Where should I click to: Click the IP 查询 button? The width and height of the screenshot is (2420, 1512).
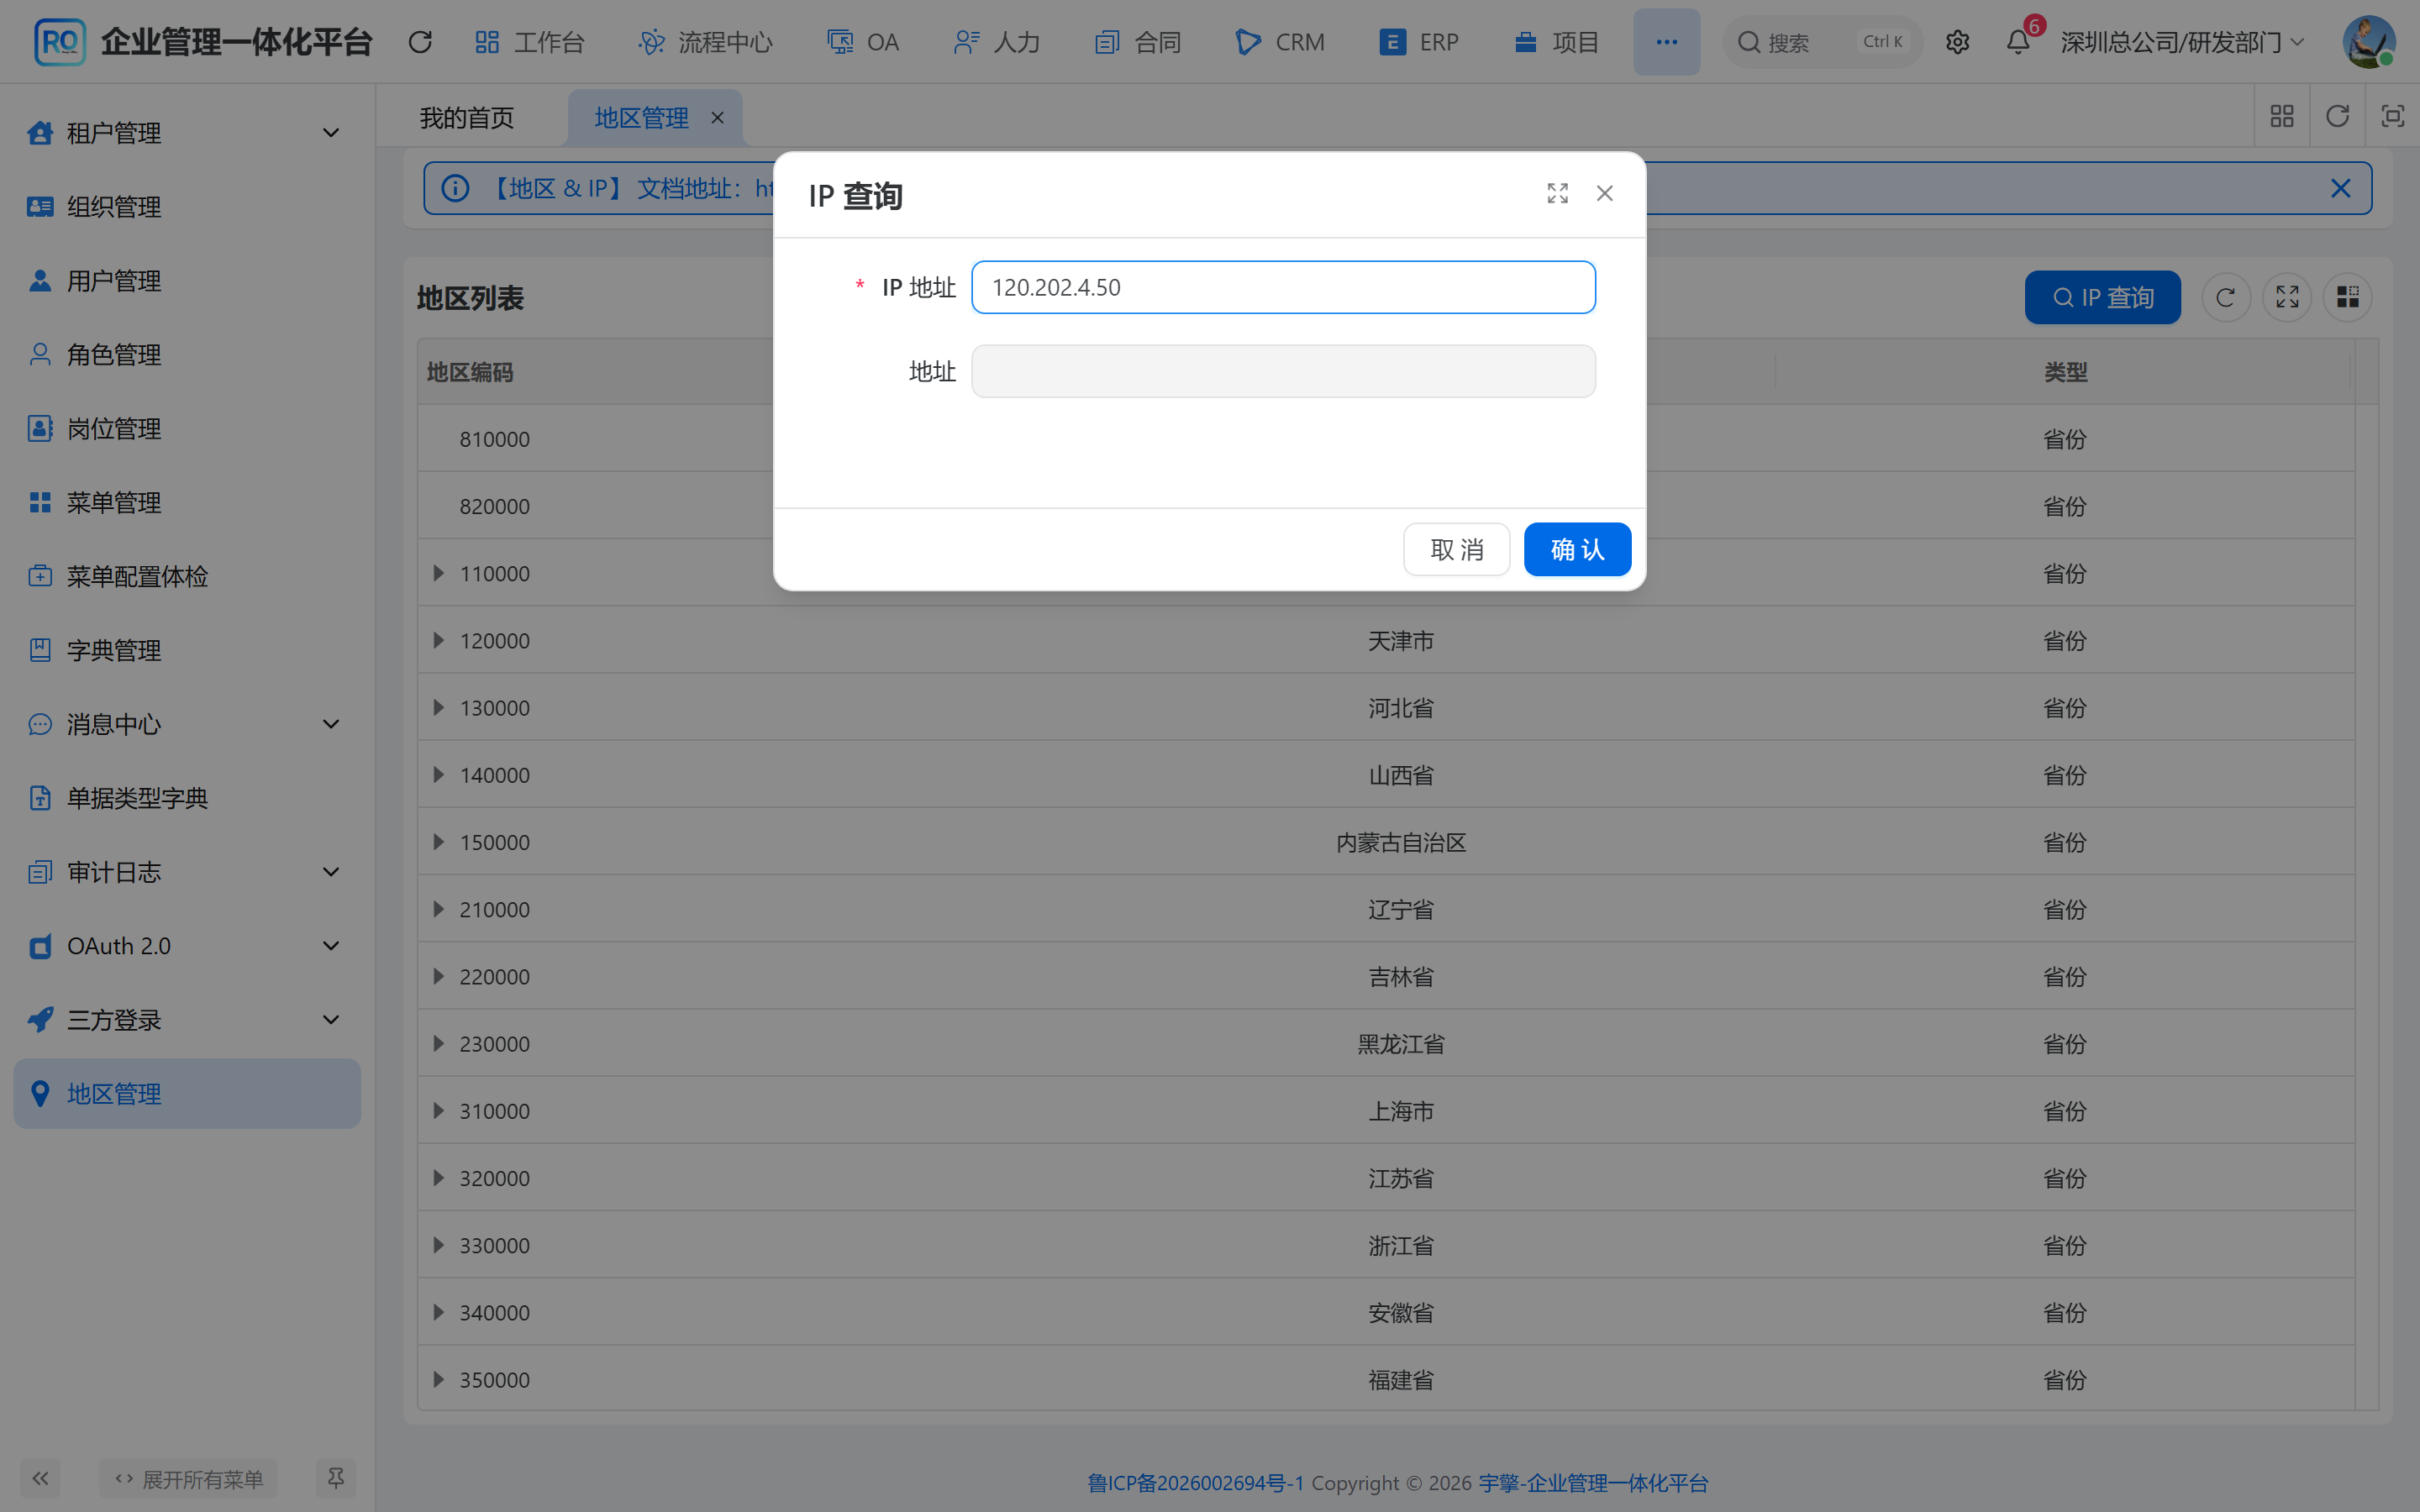(x=2102, y=297)
